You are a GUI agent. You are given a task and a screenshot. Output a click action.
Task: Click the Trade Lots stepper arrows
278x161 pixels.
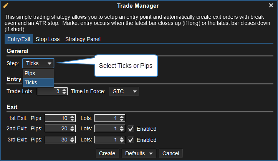pyautogui.click(x=64, y=91)
